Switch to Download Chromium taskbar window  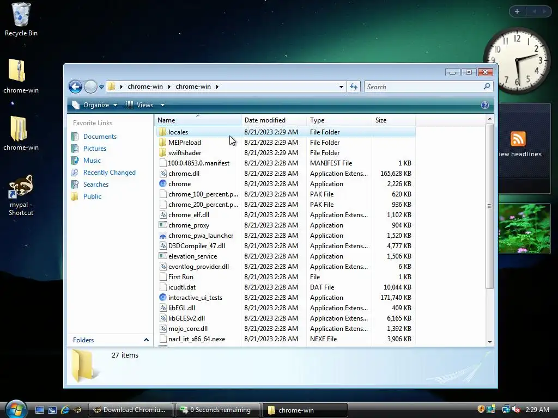131,410
